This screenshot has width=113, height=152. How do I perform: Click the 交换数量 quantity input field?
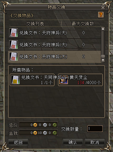point(95,129)
